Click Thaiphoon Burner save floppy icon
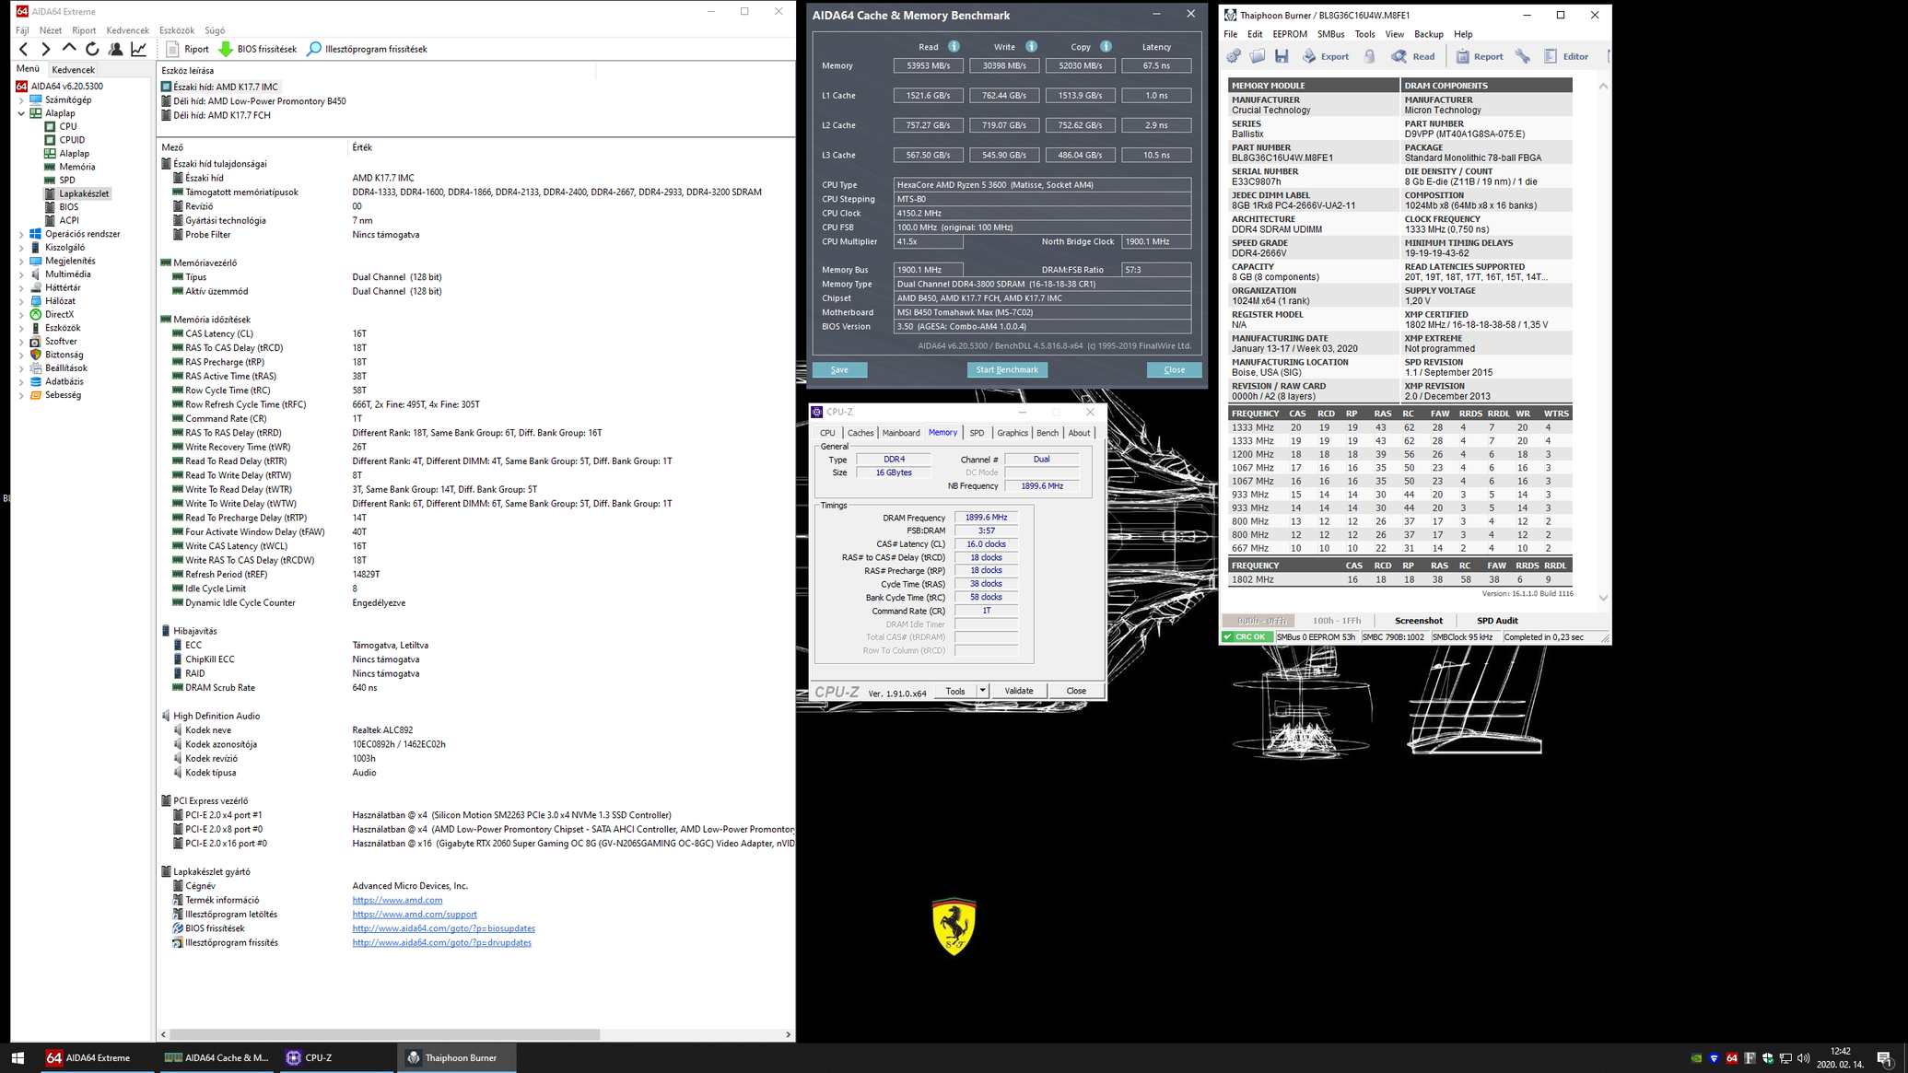Image resolution: width=1908 pixels, height=1073 pixels. point(1282,56)
